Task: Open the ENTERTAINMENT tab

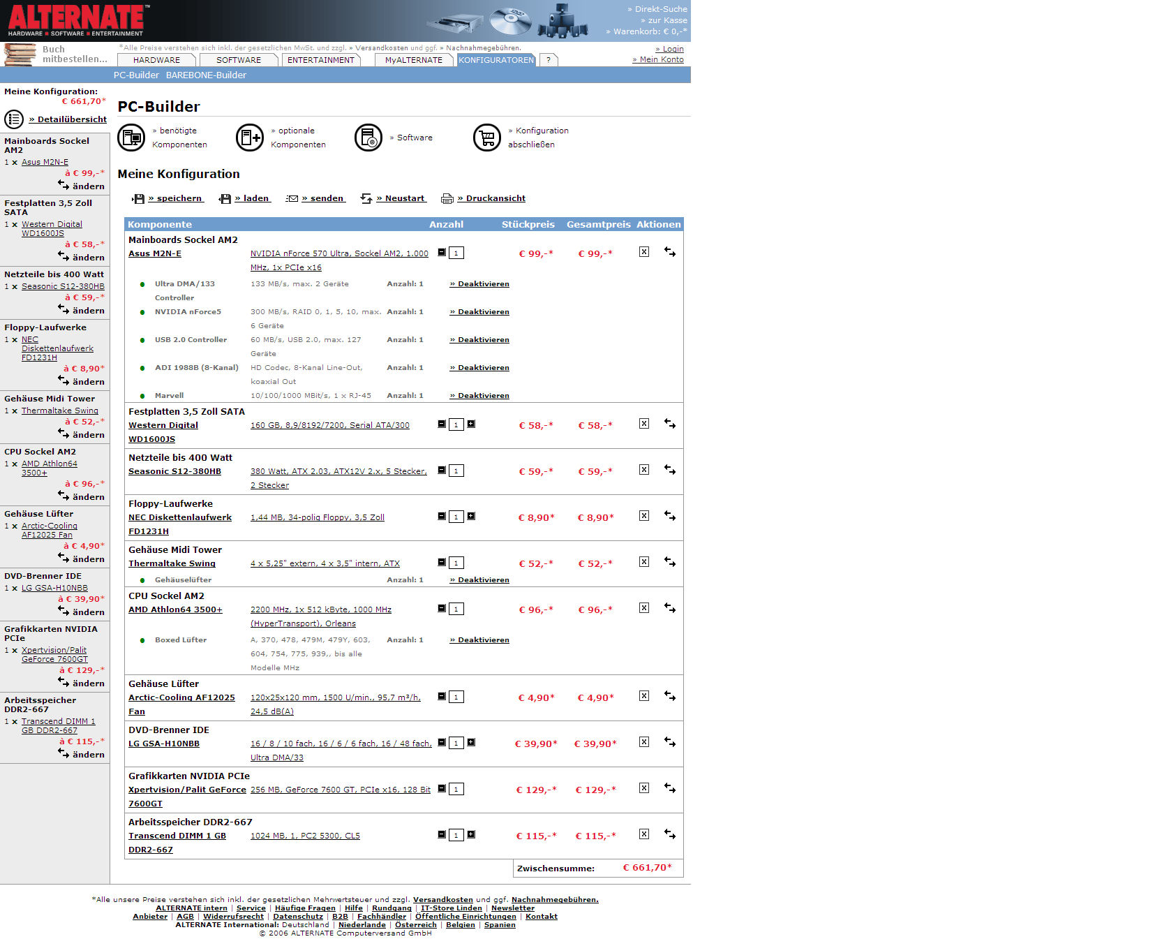Action: [x=321, y=60]
